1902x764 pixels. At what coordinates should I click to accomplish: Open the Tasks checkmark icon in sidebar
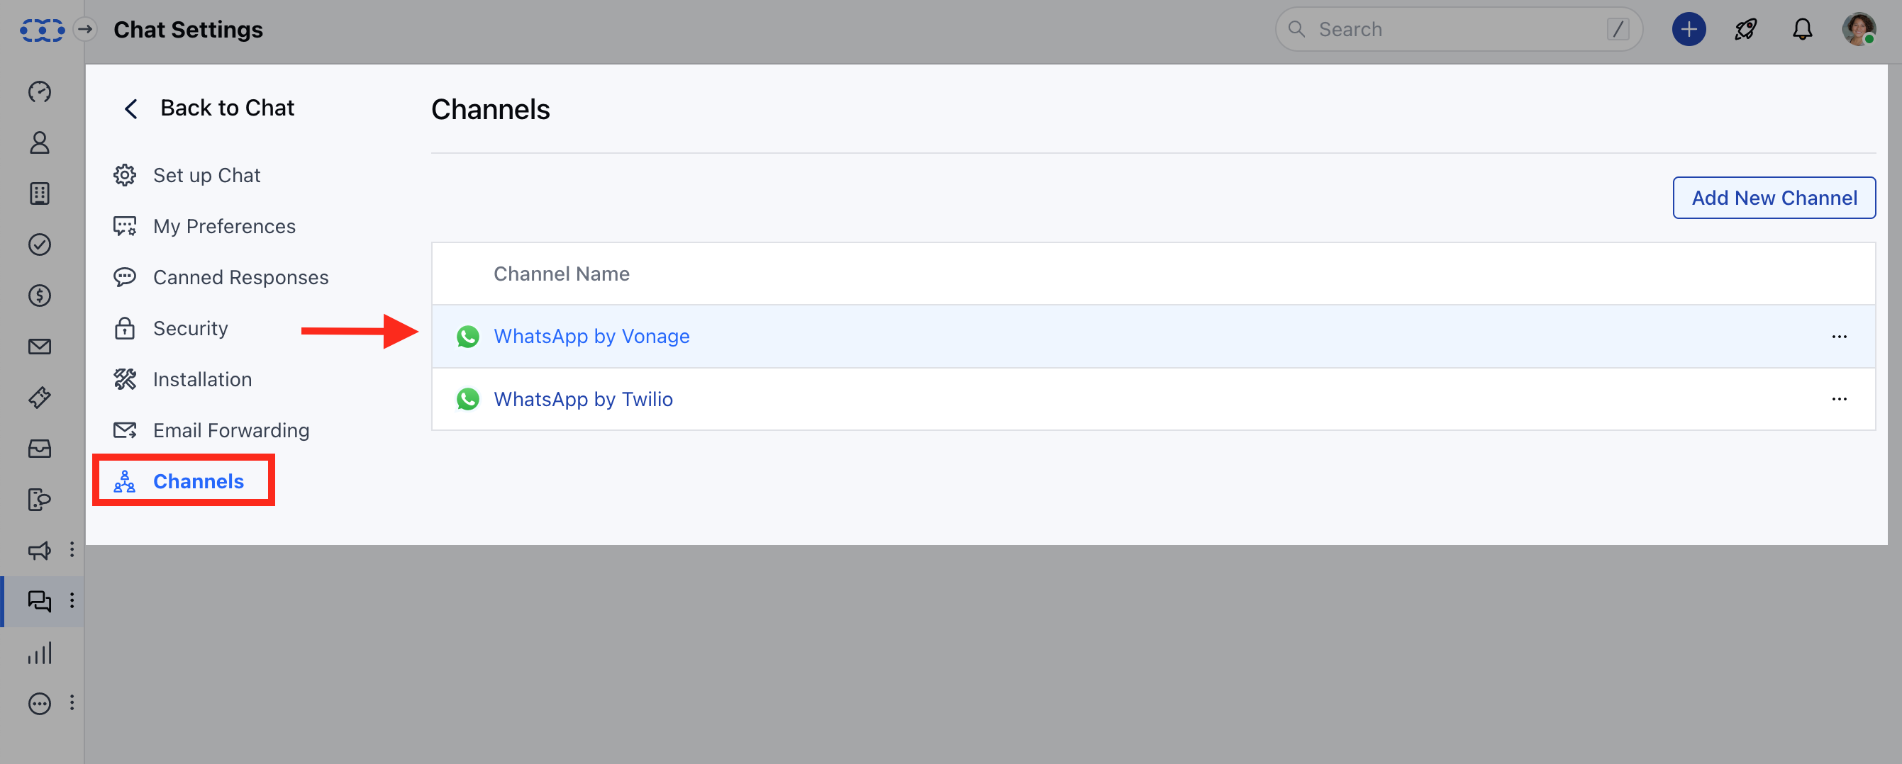pyautogui.click(x=39, y=245)
